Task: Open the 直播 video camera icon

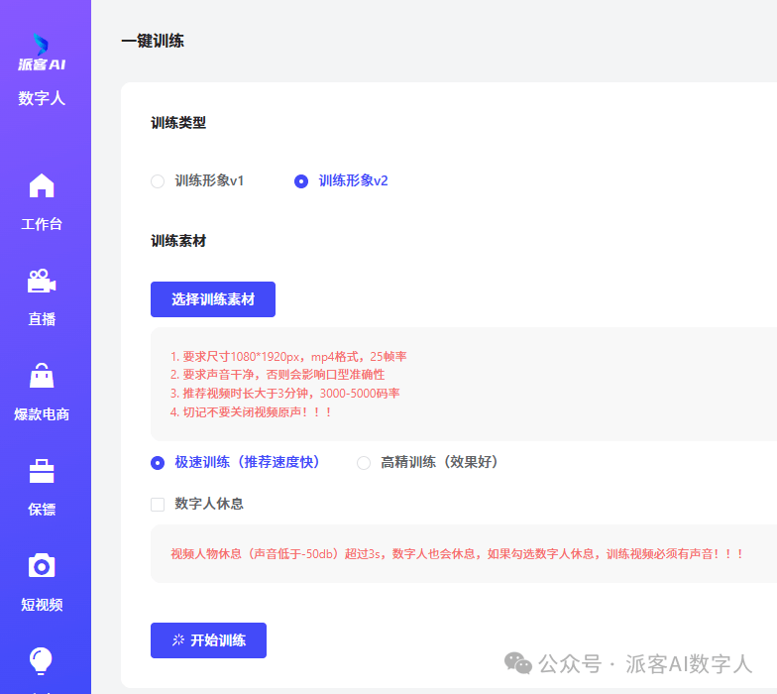Action: [x=42, y=282]
